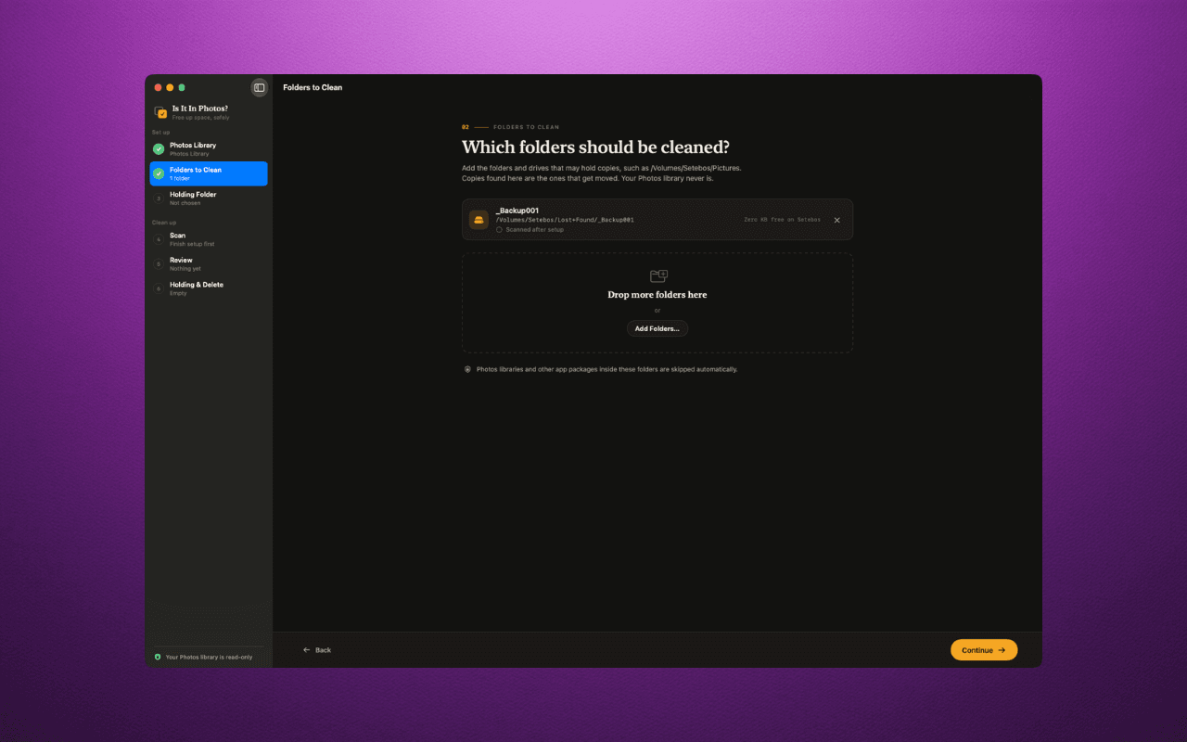The image size is (1187, 742).
Task: Click the Folders to Clean window title
Action: pos(313,87)
